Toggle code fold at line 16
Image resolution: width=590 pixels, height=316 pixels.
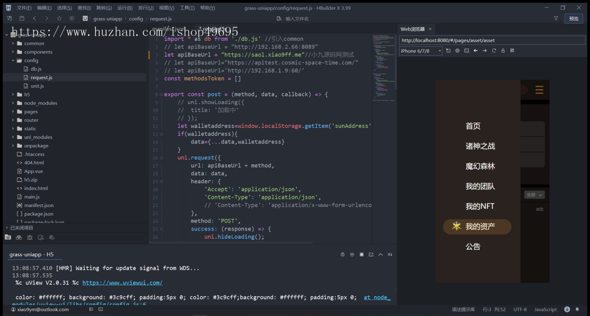[161, 158]
